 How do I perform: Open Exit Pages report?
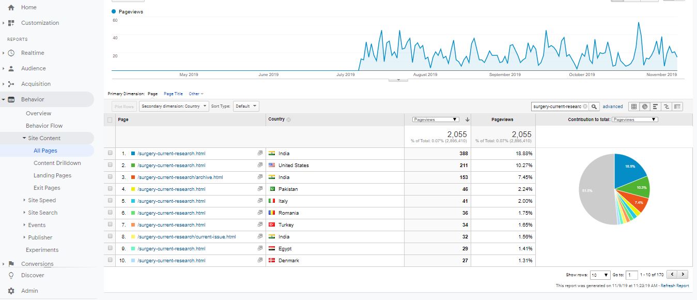(x=47, y=188)
